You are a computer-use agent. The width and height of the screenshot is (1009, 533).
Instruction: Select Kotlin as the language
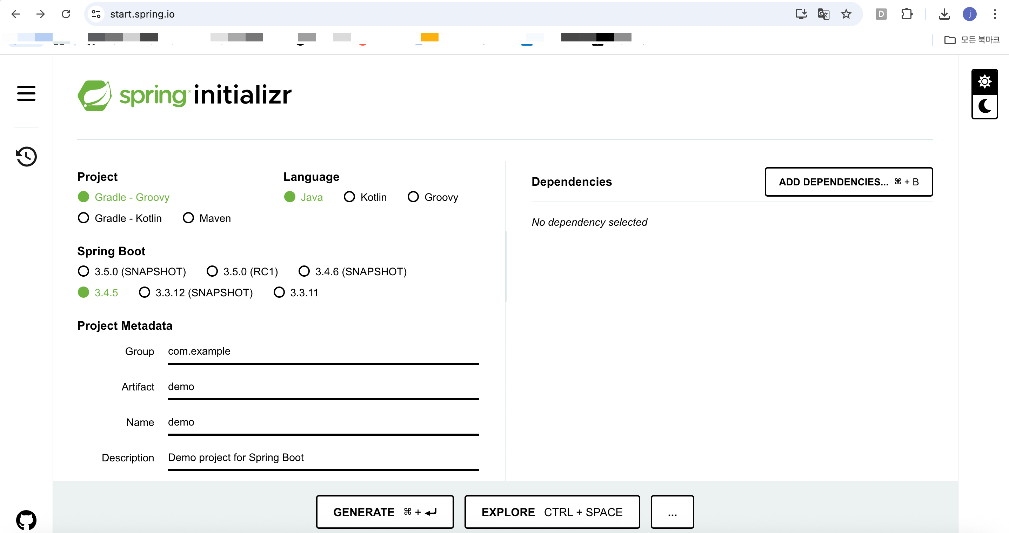(349, 197)
